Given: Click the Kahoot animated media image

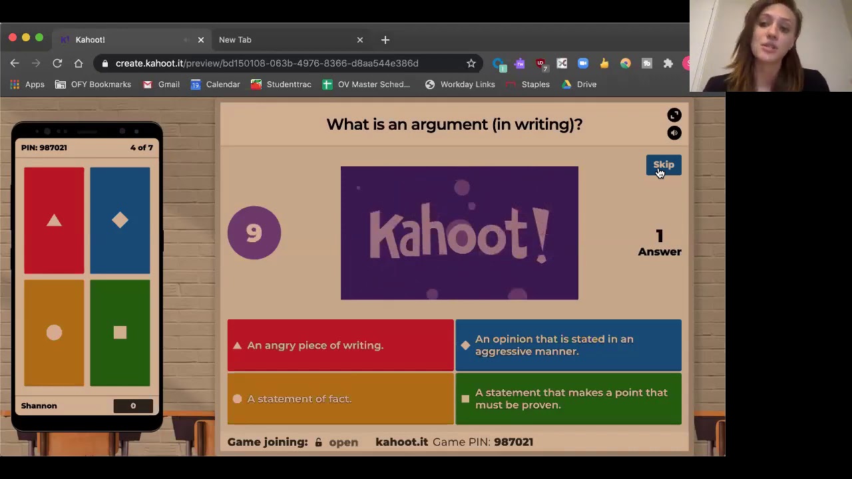Looking at the screenshot, I should click(459, 233).
